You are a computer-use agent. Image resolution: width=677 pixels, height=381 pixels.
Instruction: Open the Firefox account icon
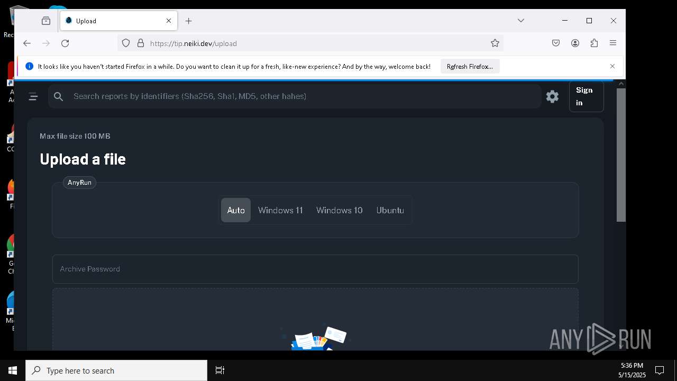tap(575, 43)
